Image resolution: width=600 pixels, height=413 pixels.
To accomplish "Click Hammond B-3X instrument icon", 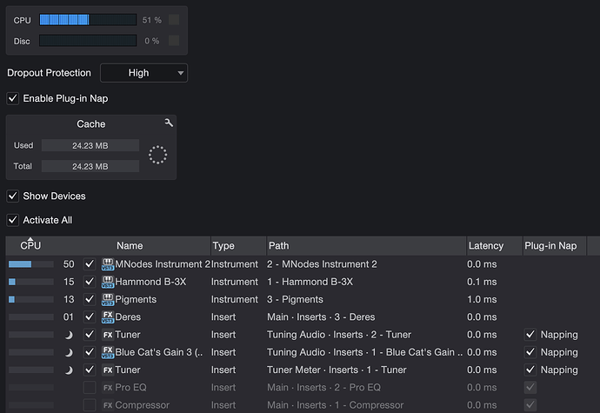I will pos(108,282).
